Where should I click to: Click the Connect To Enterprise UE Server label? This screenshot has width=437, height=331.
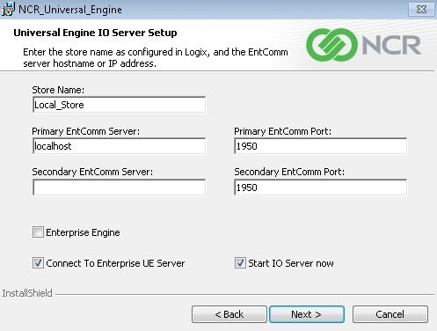tap(115, 263)
